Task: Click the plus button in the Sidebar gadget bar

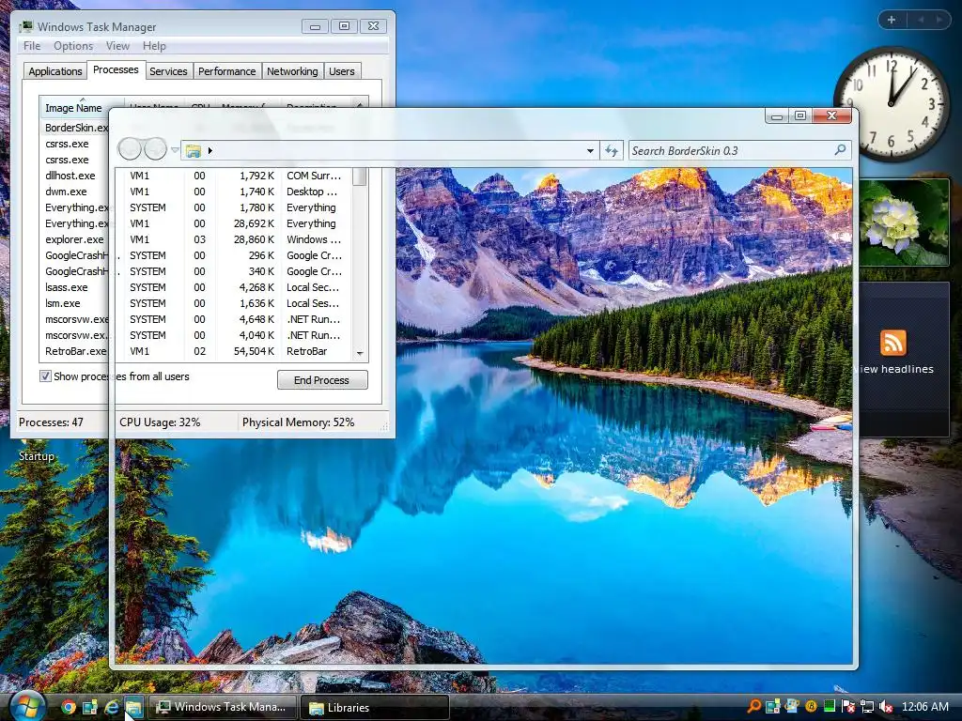Action: pos(892,20)
